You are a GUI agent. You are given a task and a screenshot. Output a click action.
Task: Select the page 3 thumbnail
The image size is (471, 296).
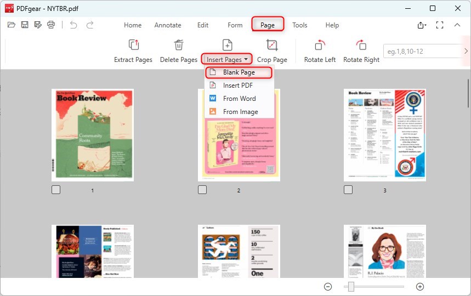pos(385,135)
